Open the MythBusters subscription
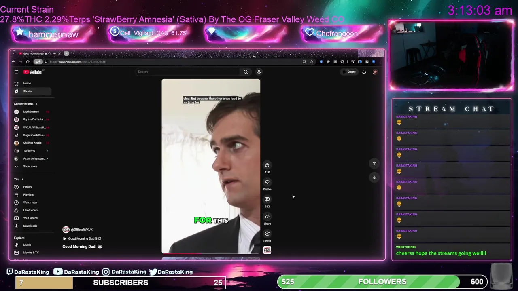The width and height of the screenshot is (518, 291). (x=31, y=112)
